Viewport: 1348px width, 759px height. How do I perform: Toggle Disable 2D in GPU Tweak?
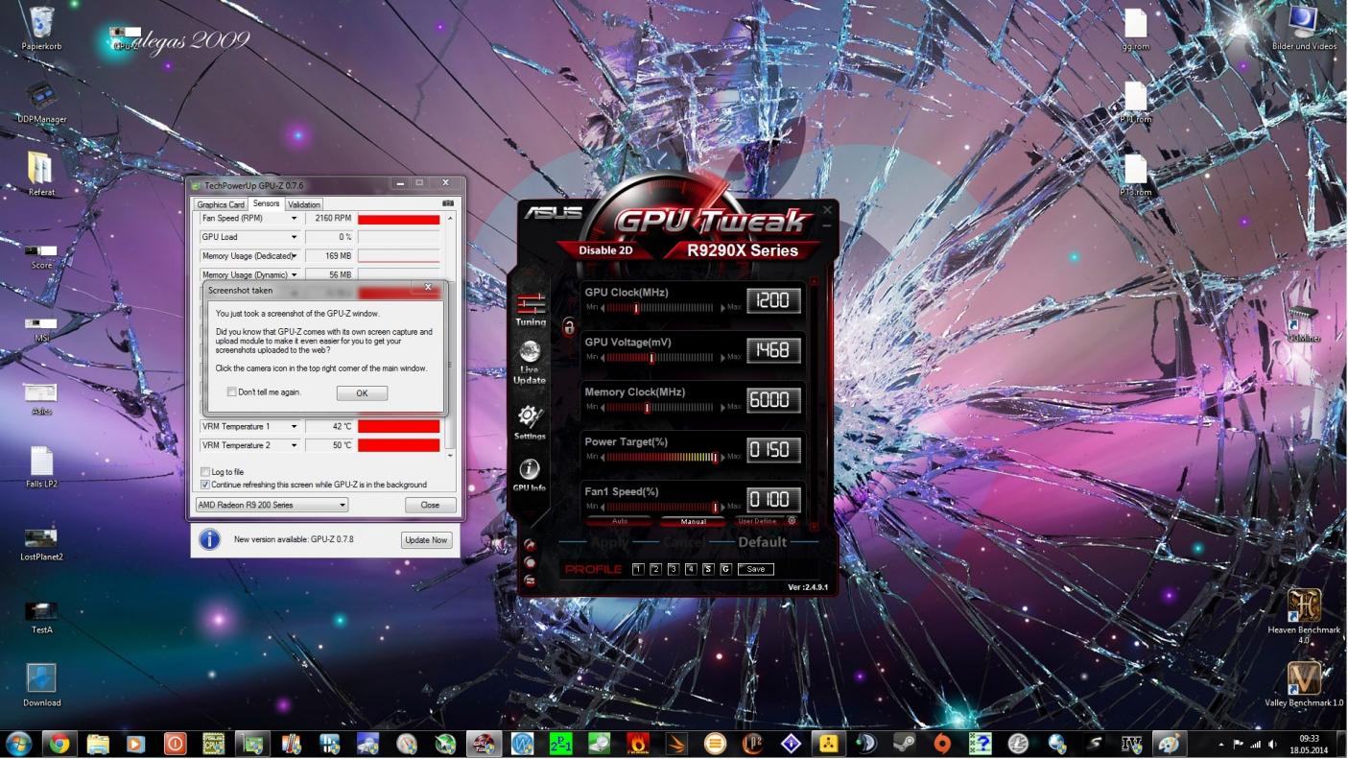[605, 250]
